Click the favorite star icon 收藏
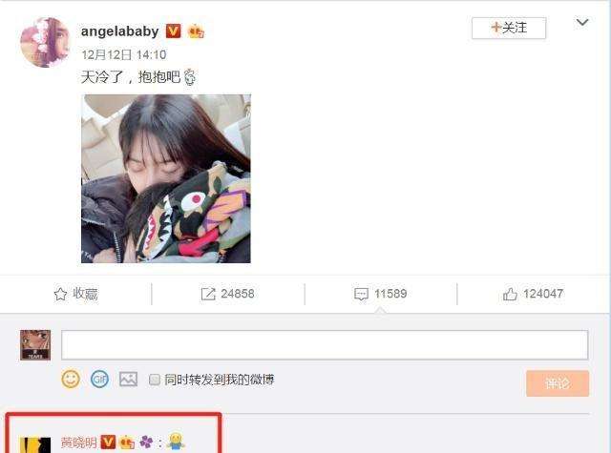Image resolution: width=611 pixels, height=453 pixels. click(60, 294)
